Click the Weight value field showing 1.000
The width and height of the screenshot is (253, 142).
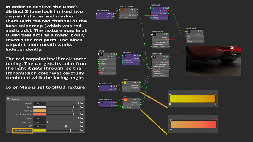tap(40, 103)
